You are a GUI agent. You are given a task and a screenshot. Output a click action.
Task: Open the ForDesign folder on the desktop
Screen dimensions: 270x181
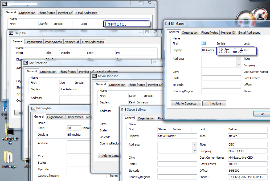point(9,159)
